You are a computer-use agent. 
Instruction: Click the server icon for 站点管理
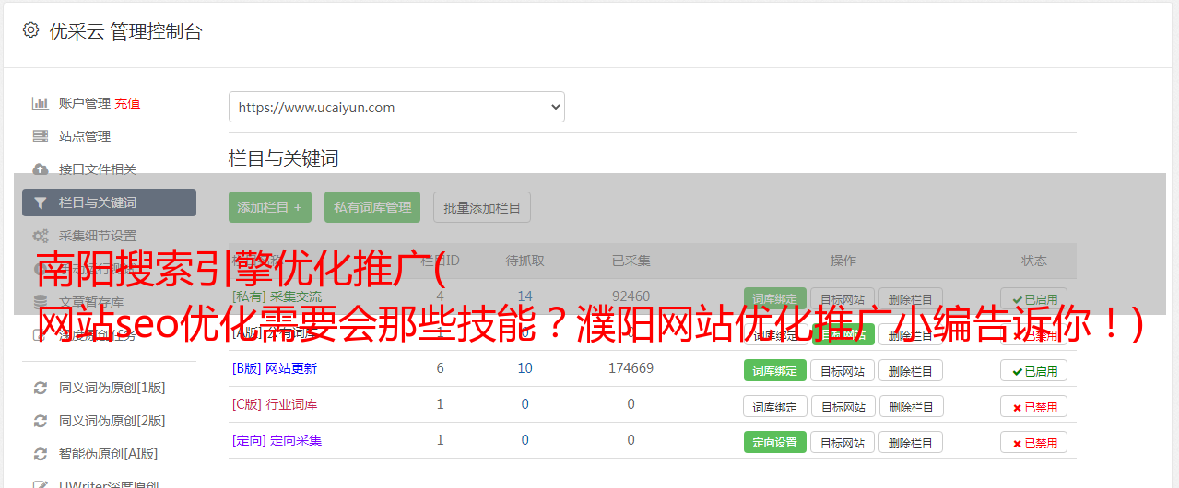pyautogui.click(x=40, y=136)
